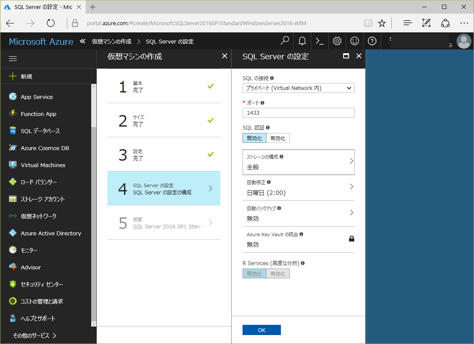Open the Azure Key Vault の統合 row

(x=298, y=240)
